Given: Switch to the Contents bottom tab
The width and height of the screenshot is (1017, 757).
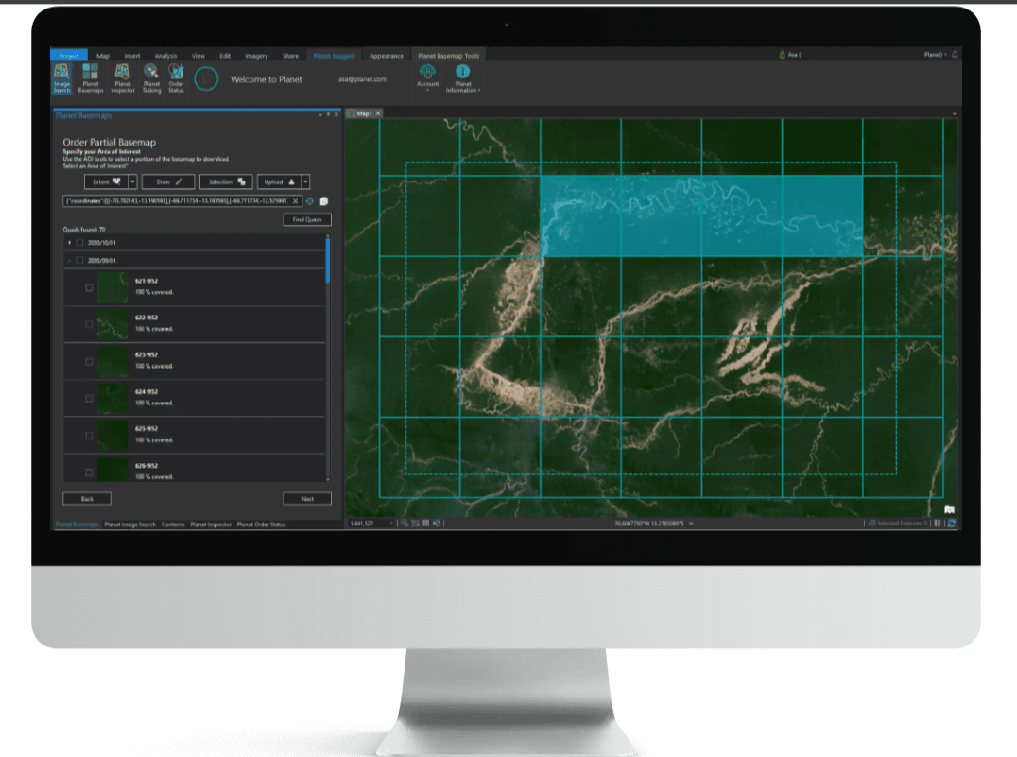Looking at the screenshot, I should [173, 525].
